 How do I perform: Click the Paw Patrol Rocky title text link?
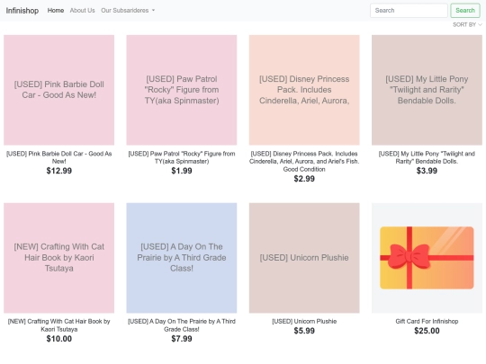click(x=182, y=157)
